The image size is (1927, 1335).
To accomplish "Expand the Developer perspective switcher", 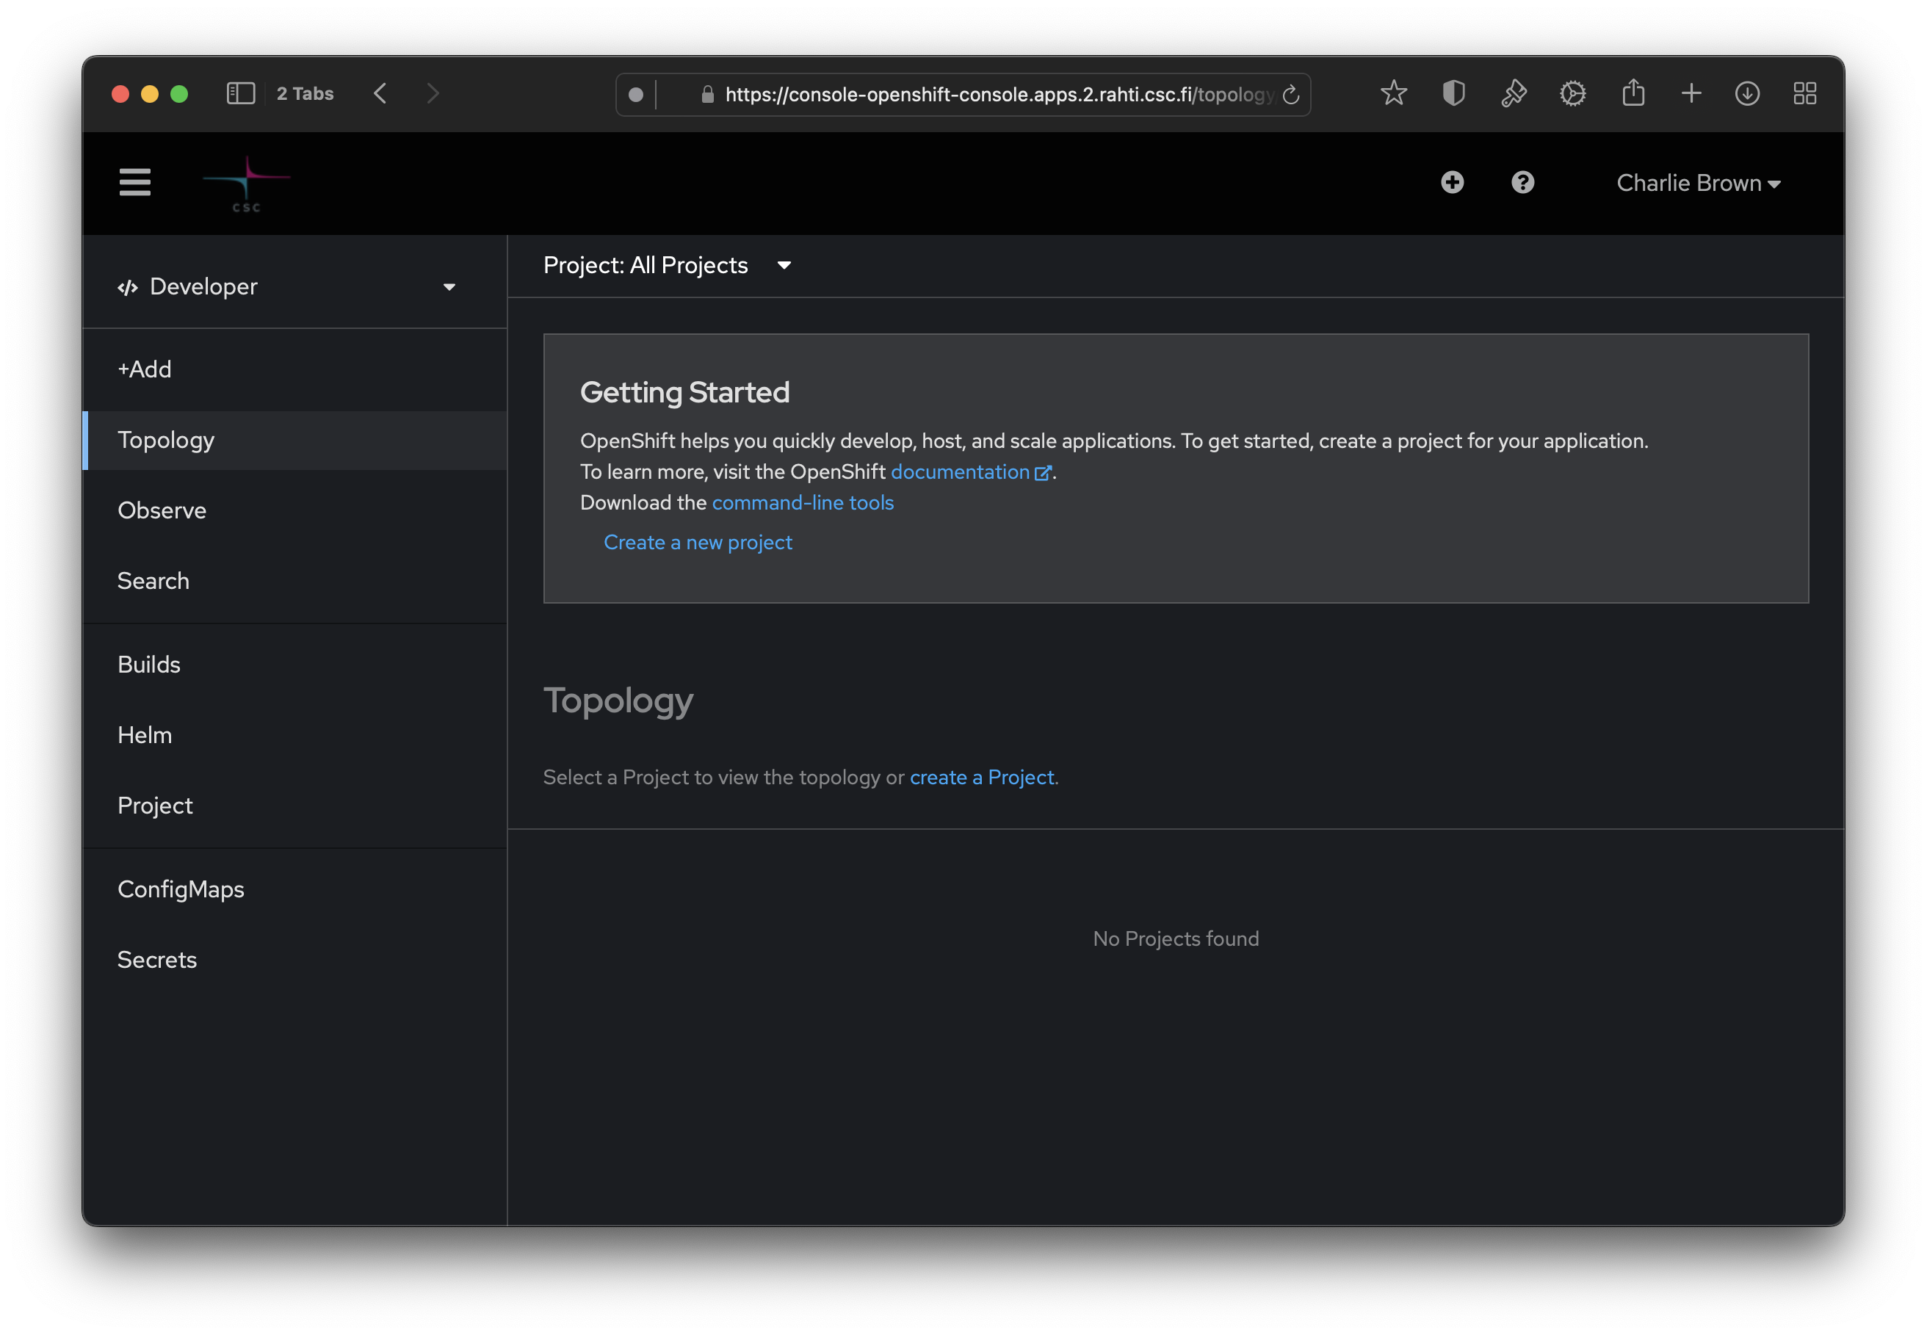I will 284,287.
